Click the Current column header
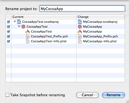The image size is (129, 103). (44, 17)
